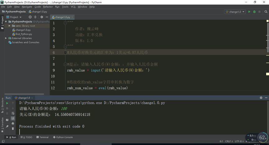Fold the docstring end marker at line 5
This screenshot has height=145, width=269.
coord(65,46)
